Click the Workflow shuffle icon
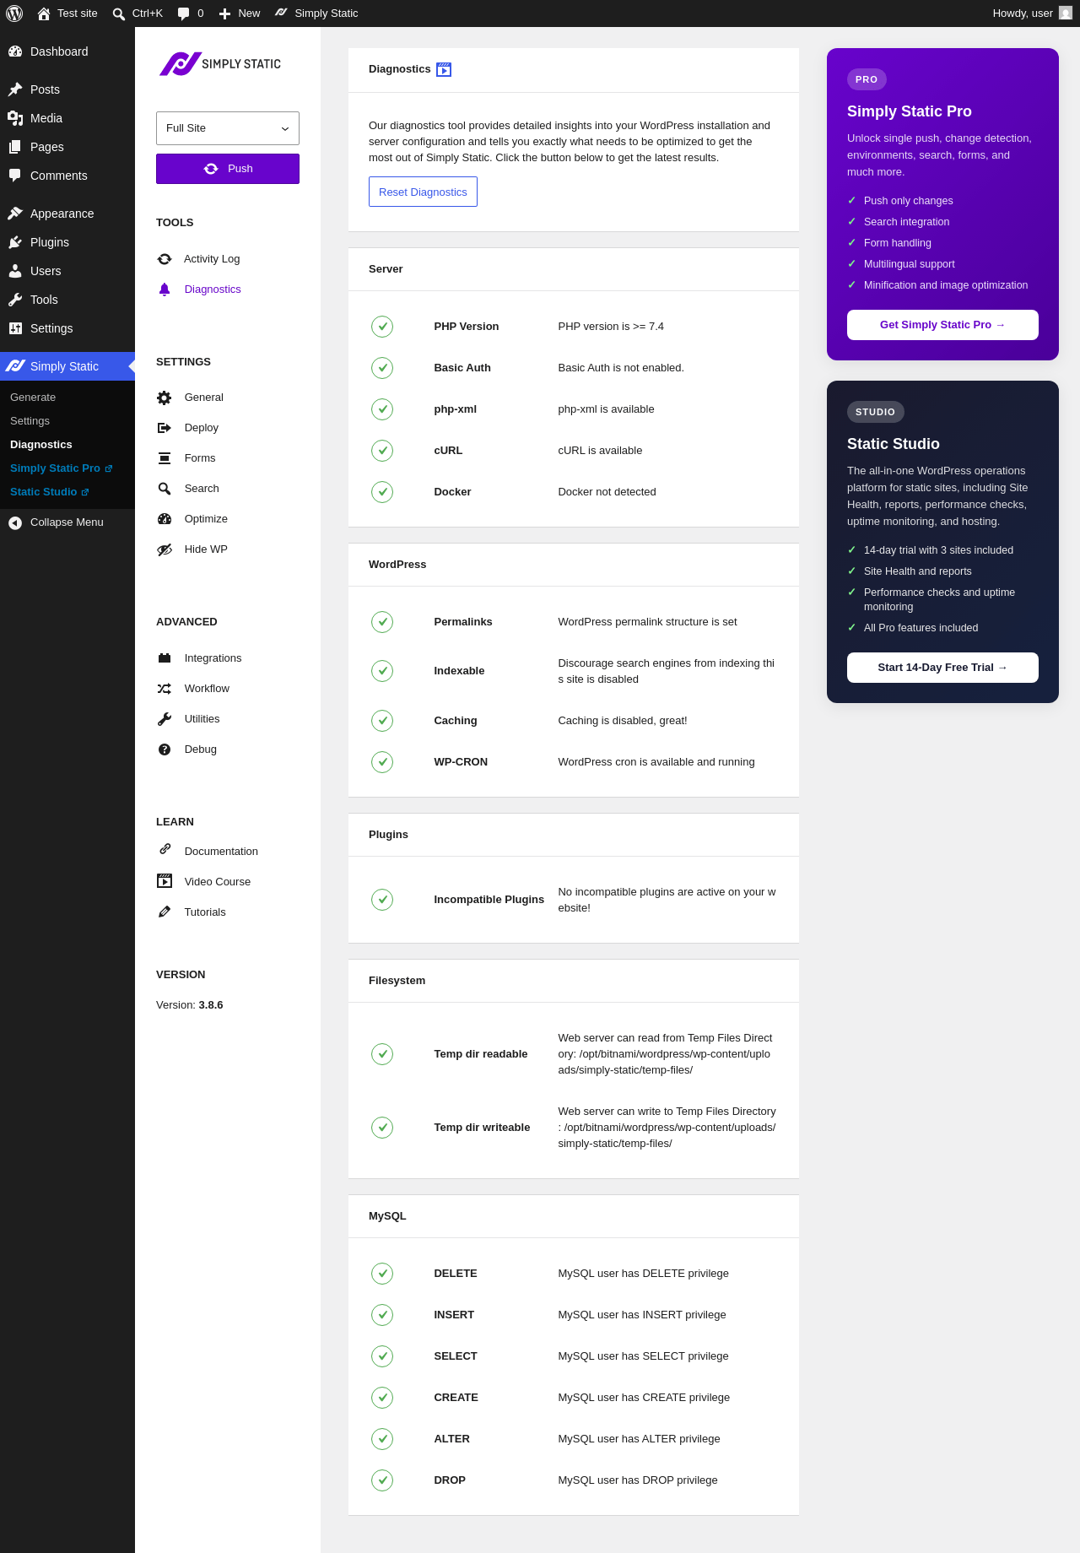 click(165, 689)
